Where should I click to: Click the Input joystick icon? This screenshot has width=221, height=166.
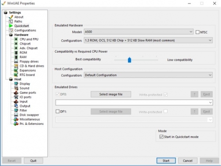pos(16,101)
